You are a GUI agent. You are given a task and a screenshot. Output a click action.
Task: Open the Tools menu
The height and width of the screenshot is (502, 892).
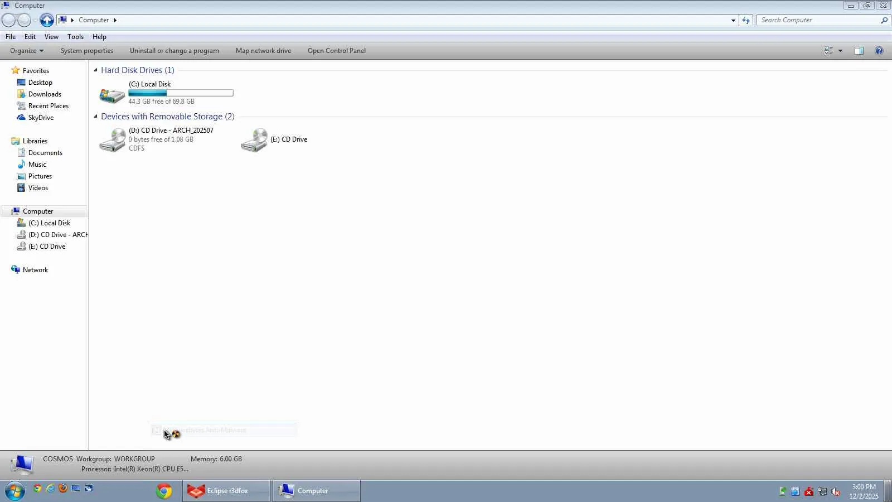click(x=75, y=37)
